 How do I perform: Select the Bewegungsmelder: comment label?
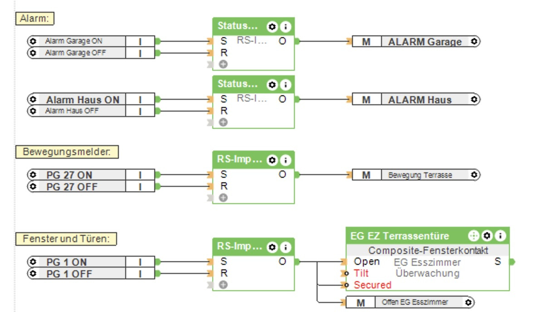pyautogui.click(x=67, y=152)
